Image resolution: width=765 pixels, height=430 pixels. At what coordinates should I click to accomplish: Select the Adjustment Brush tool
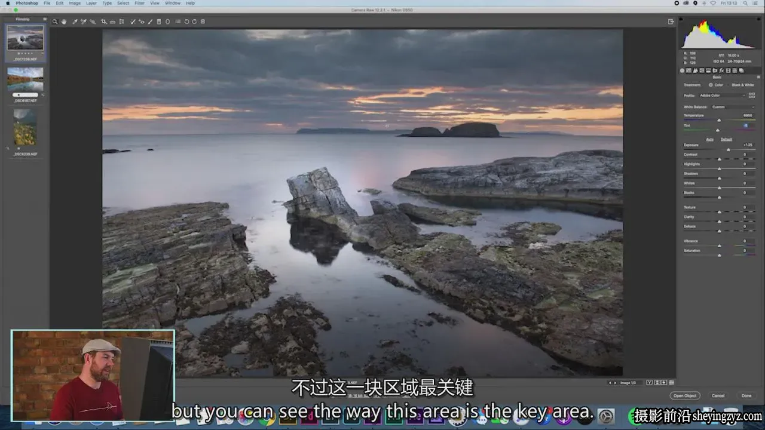[150, 21]
